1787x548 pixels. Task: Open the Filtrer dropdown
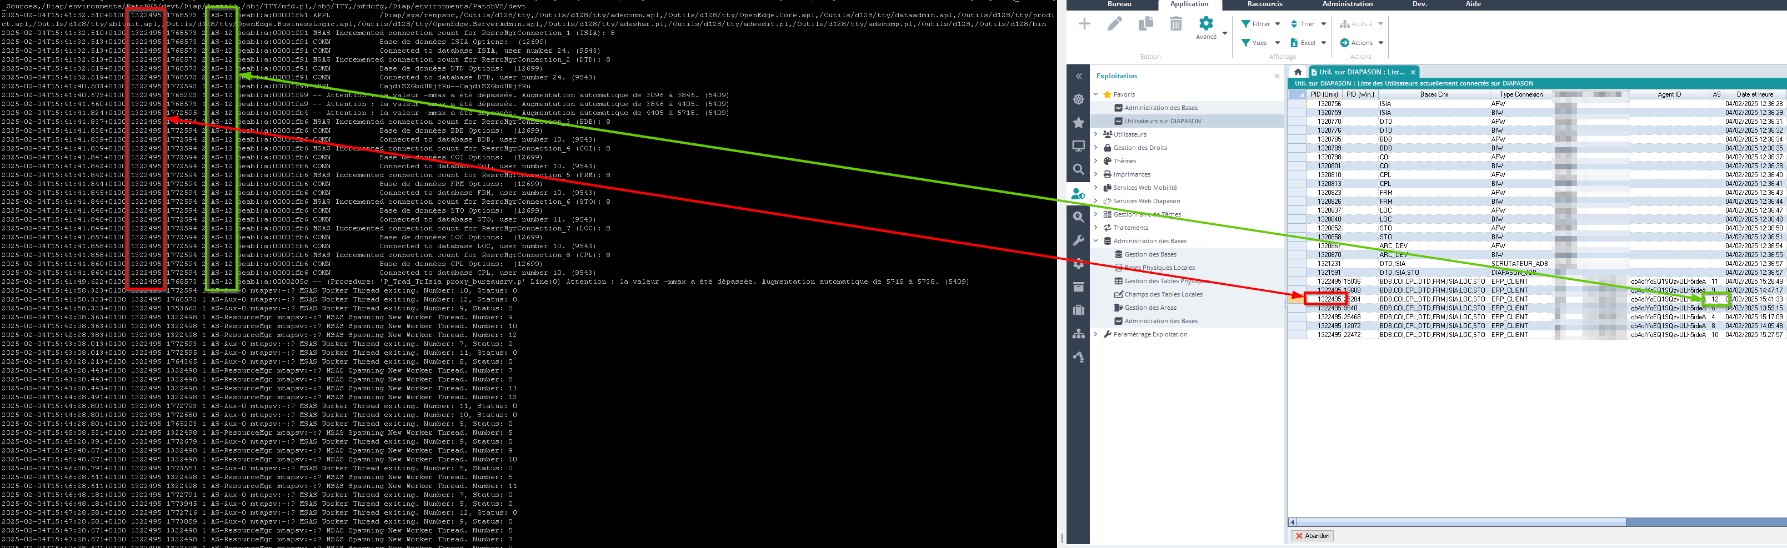pos(1260,23)
